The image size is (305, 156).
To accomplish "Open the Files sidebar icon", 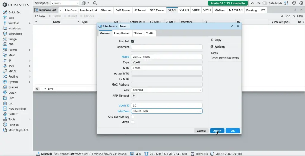I will pos(5,98).
